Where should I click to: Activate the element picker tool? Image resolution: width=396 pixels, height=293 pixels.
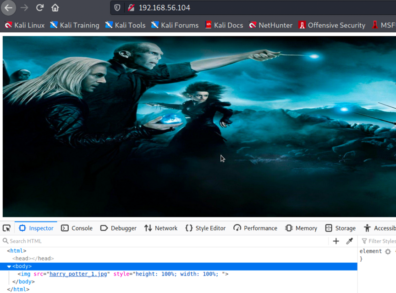pyautogui.click(x=7, y=228)
